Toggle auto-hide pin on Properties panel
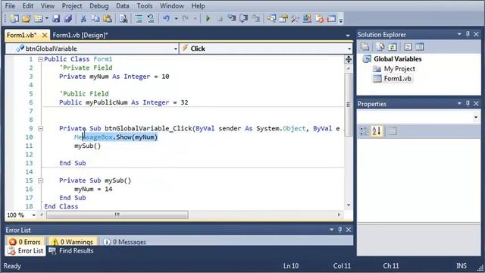The width and height of the screenshot is (485, 273). click(468, 103)
